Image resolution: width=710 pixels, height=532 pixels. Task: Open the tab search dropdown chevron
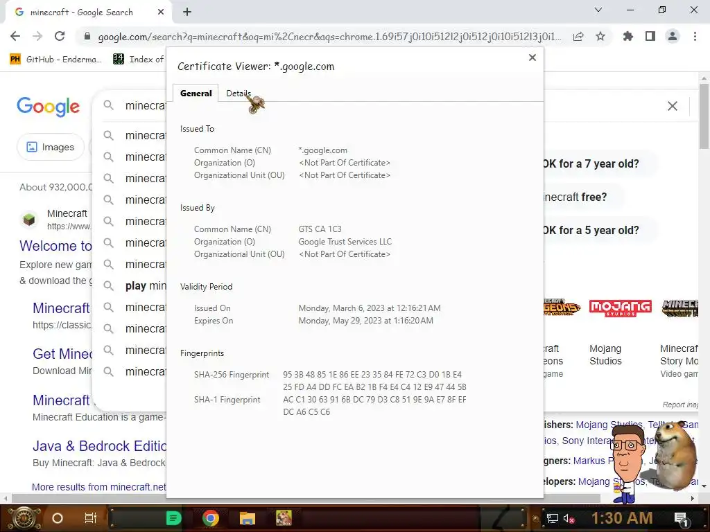[x=598, y=10]
